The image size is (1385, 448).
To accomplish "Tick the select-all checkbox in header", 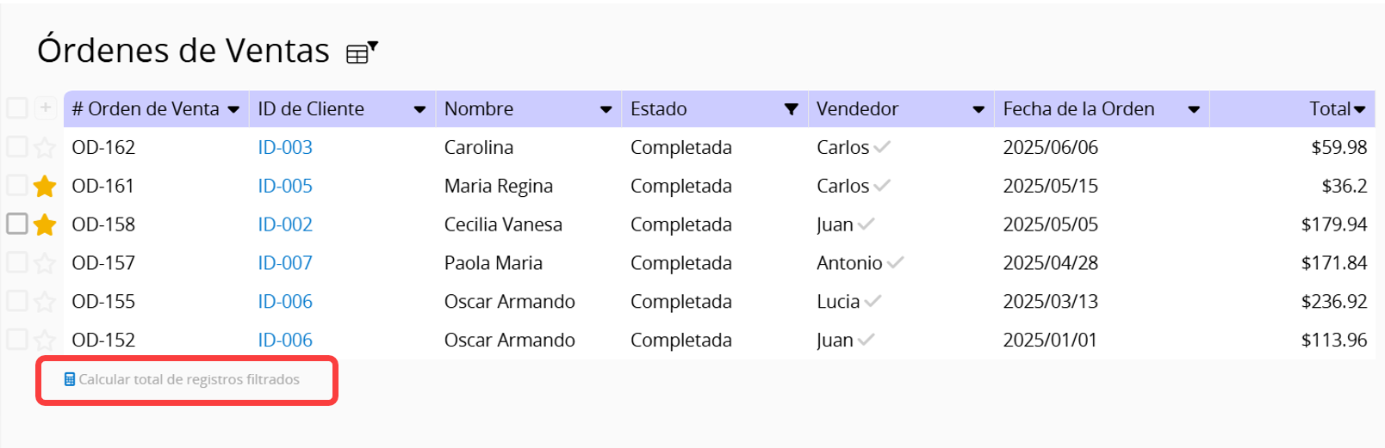I will click(17, 107).
